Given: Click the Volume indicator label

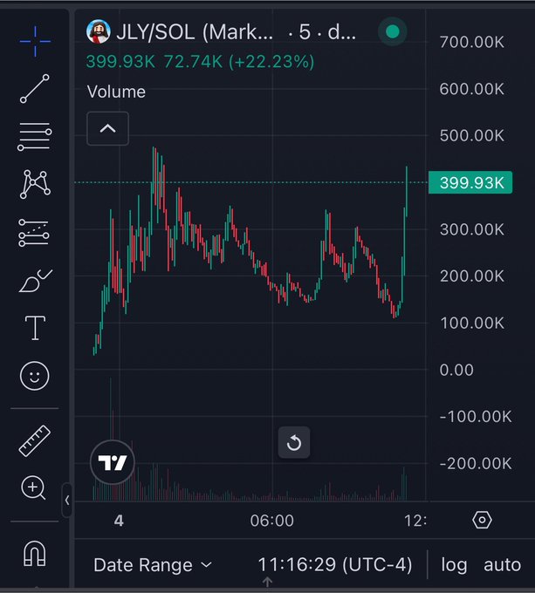Looking at the screenshot, I should tap(116, 92).
